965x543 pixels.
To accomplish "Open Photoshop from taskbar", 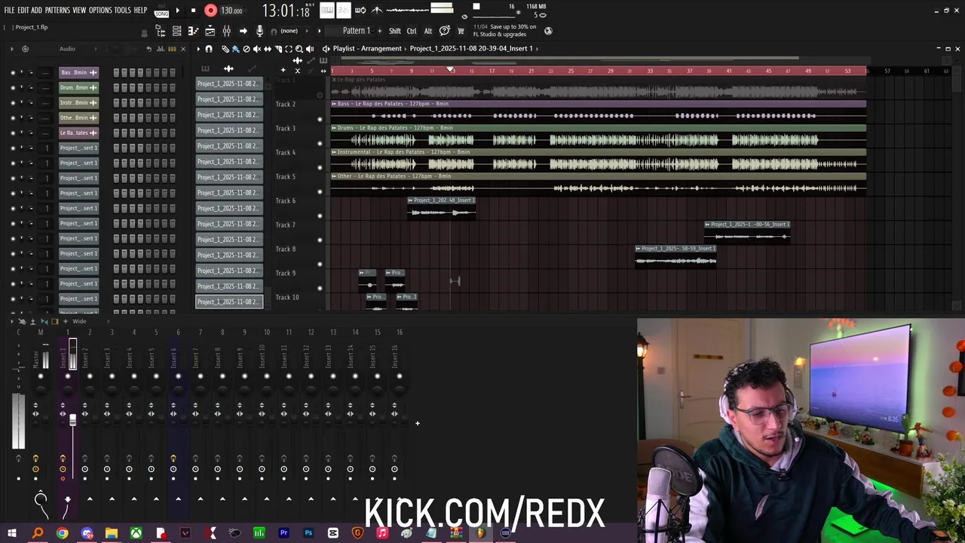I will (308, 533).
